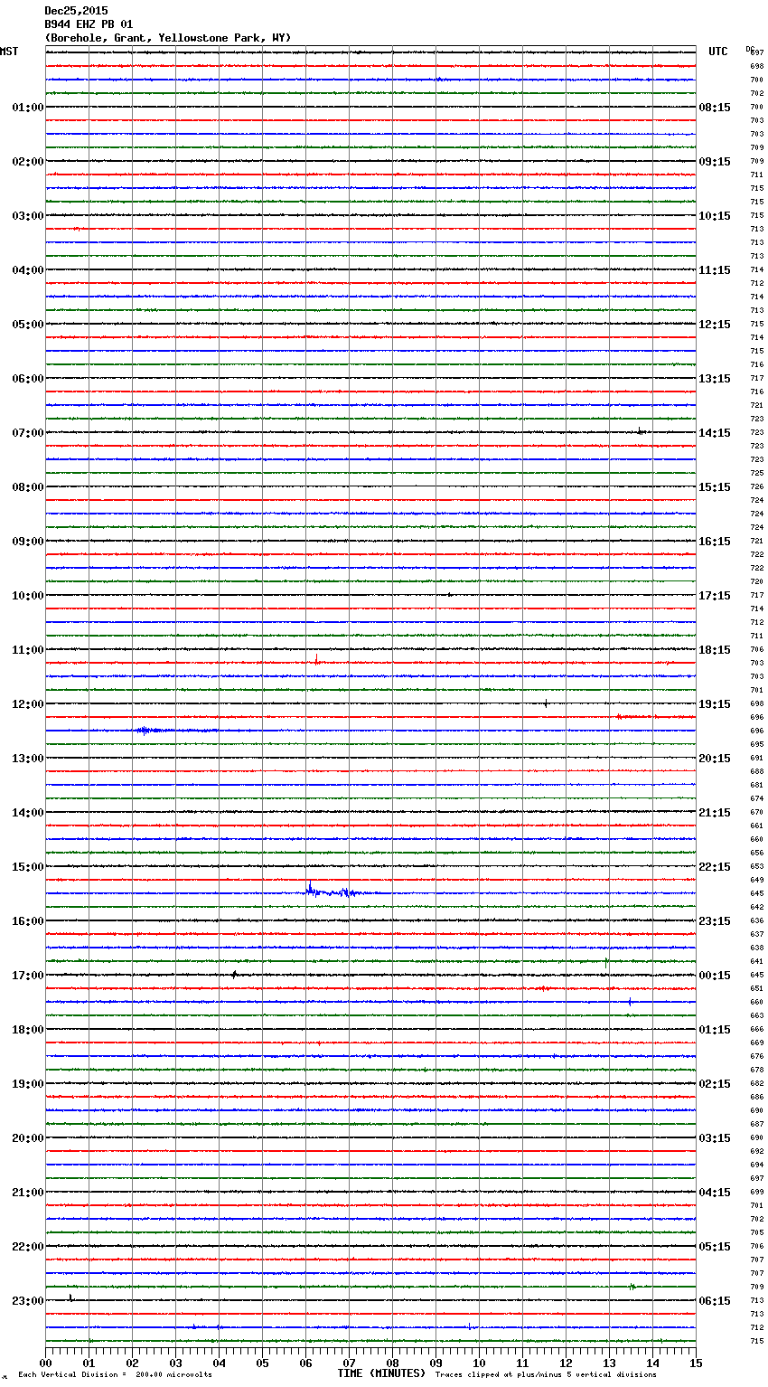Image resolution: width=768 pixels, height=1387 pixels.
Task: Pick the 18:15 UTC time label
Action: [x=715, y=650]
